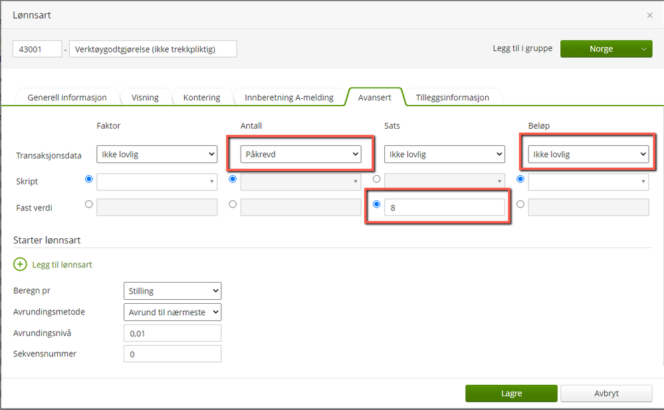Select the Fast verdi radio button under Beløp
Viewport: 664px width, 410px height.
[x=521, y=205]
